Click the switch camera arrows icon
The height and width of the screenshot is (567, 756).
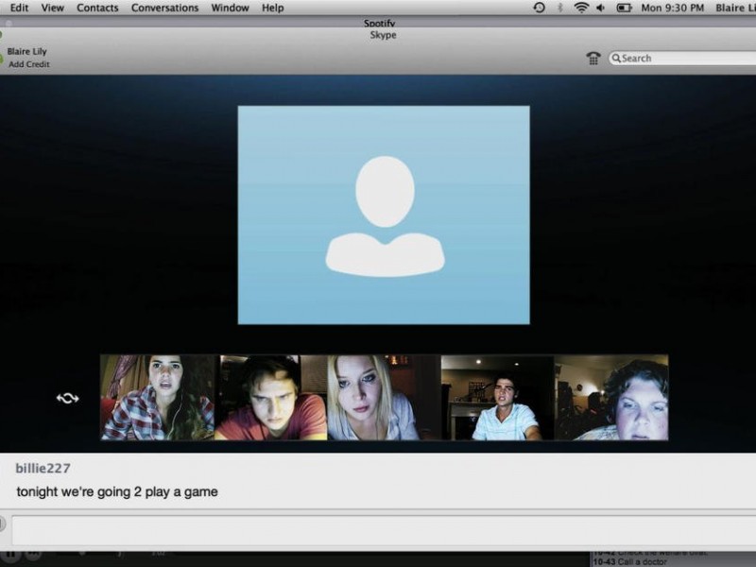[67, 398]
